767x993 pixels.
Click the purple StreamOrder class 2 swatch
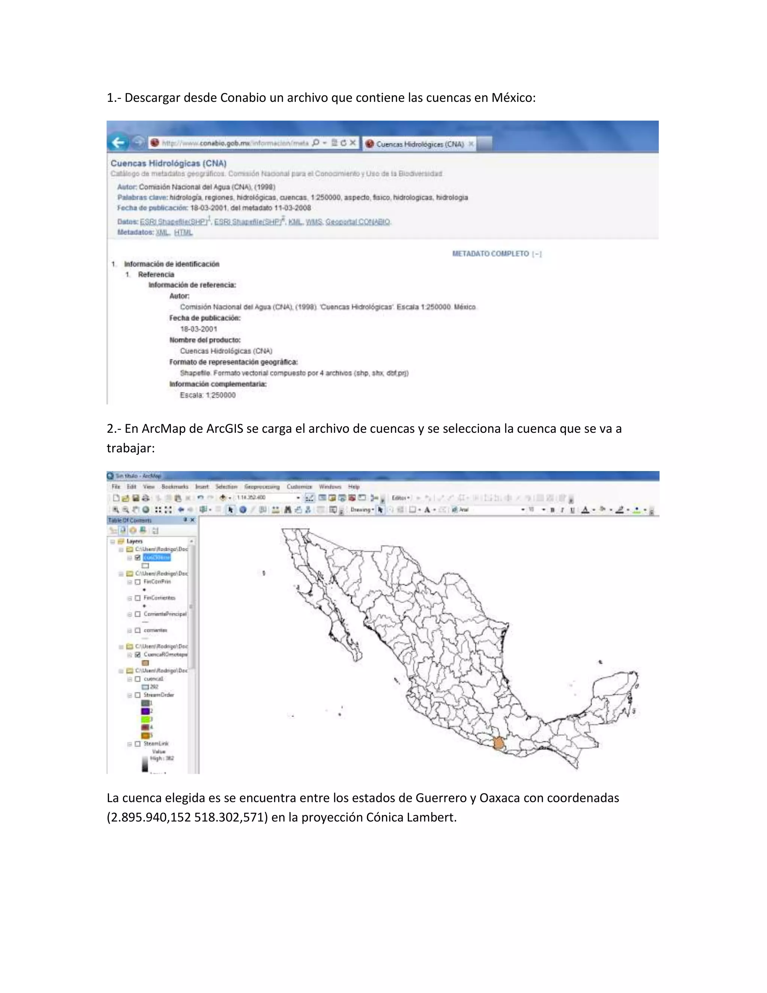coord(145,711)
